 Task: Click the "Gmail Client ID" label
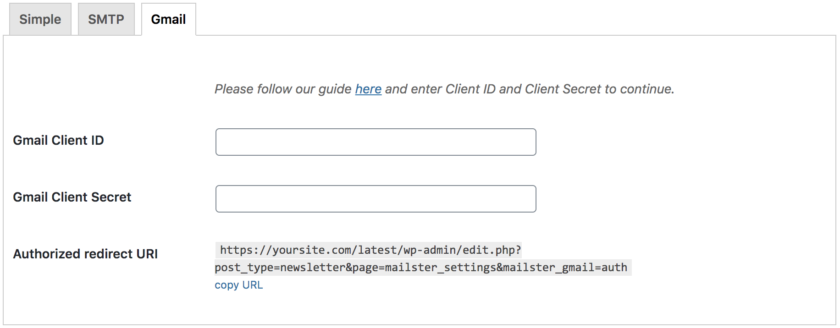click(58, 140)
